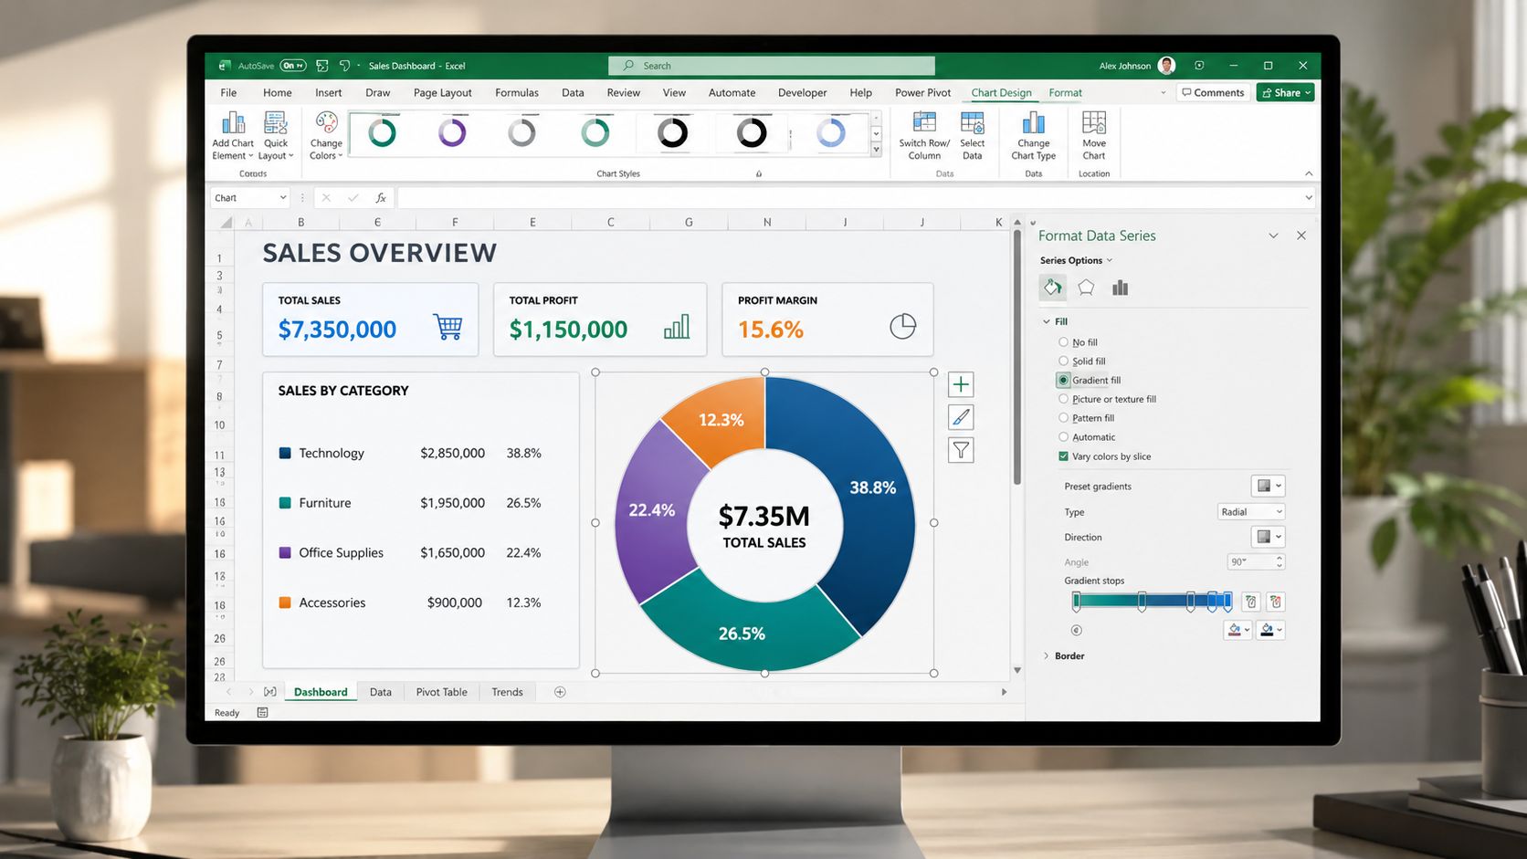Collapse the Fill section
This screenshot has width=1527, height=859.
(x=1047, y=321)
